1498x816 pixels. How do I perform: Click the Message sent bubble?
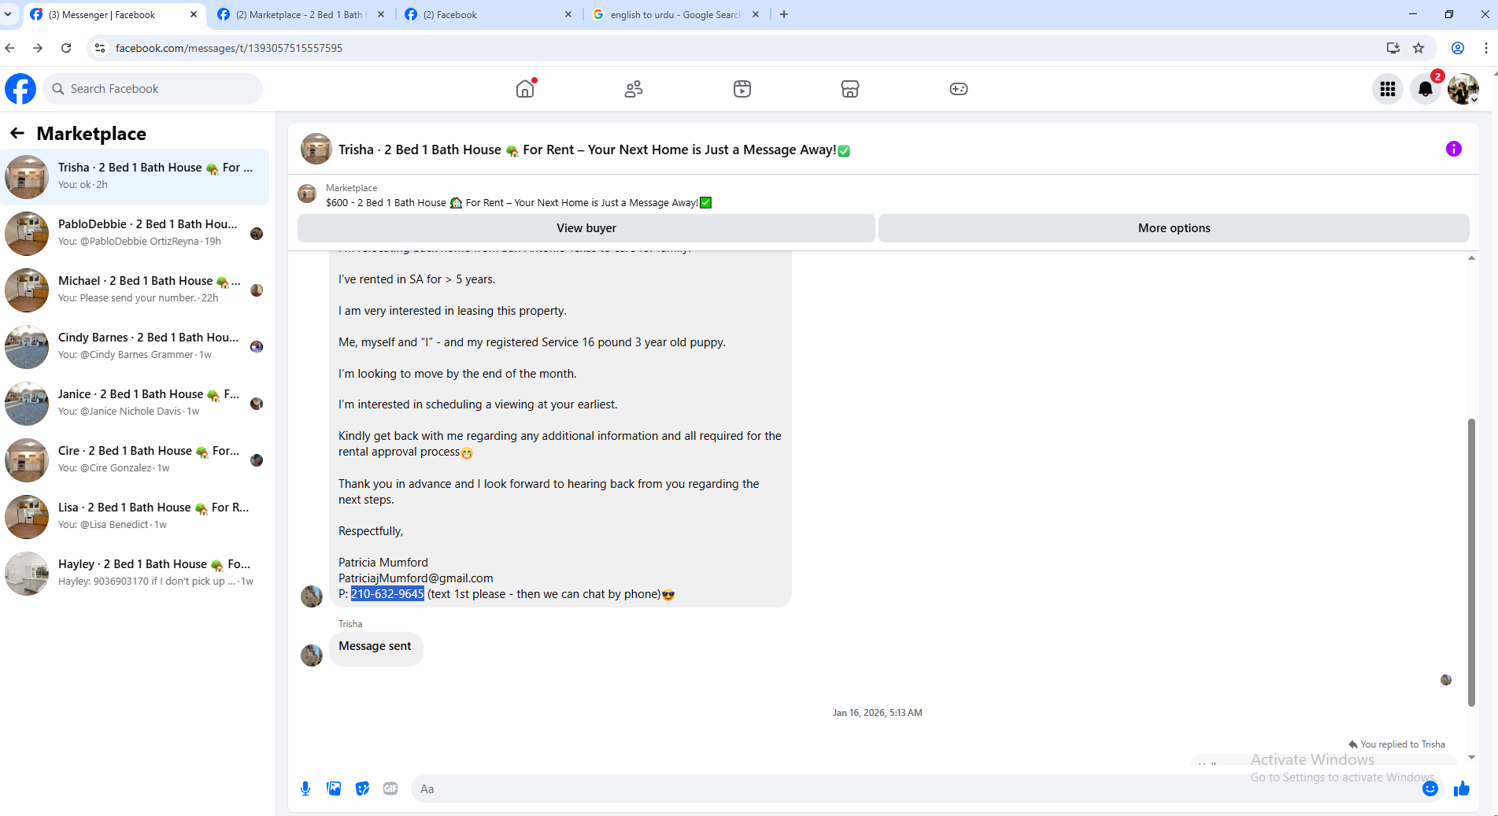375,648
